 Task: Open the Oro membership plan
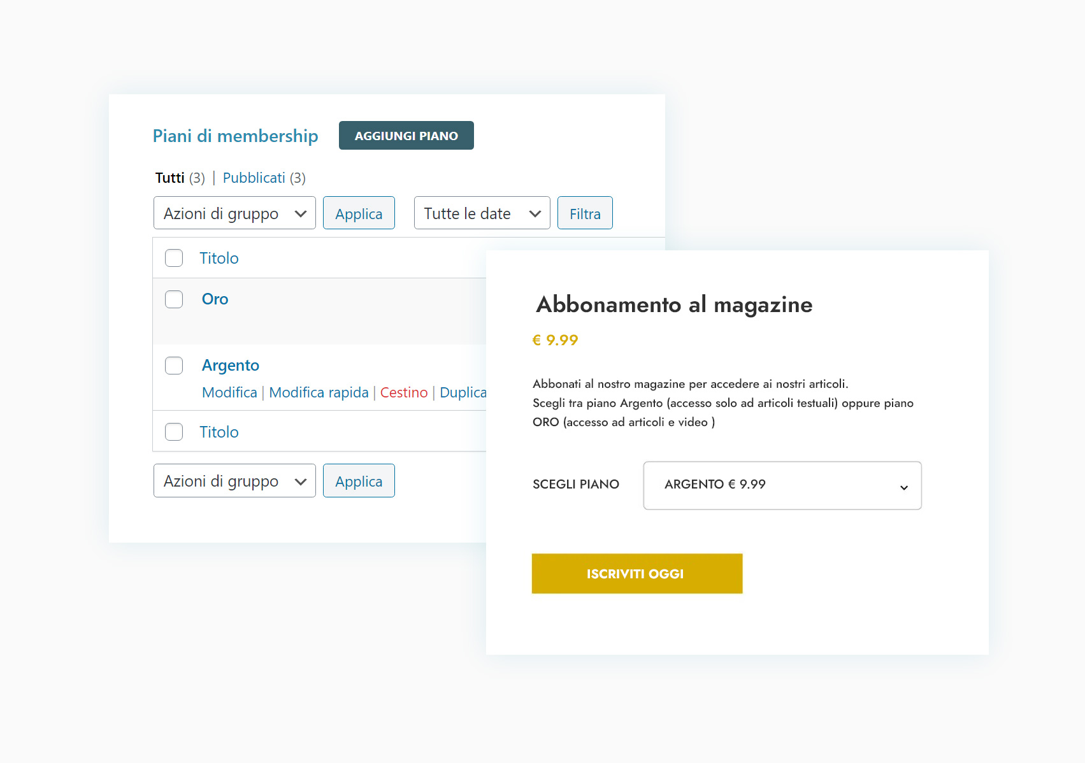coord(215,299)
